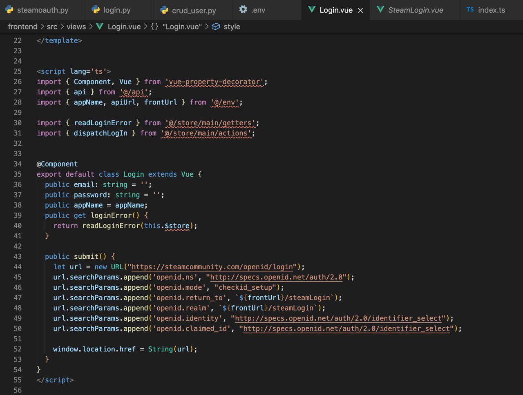Open the .env file tab
The height and width of the screenshot is (395, 523).
[258, 10]
